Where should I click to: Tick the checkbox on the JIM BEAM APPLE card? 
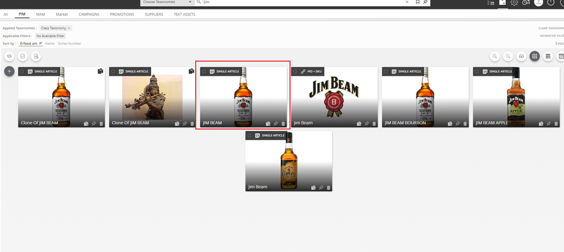[477, 71]
